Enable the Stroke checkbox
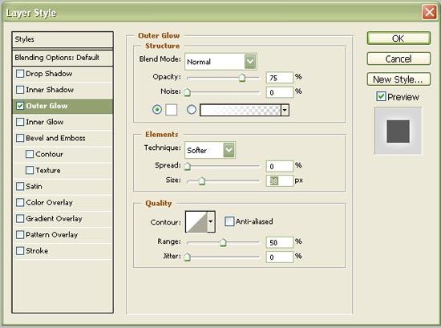The width and height of the screenshot is (441, 328). (20, 251)
